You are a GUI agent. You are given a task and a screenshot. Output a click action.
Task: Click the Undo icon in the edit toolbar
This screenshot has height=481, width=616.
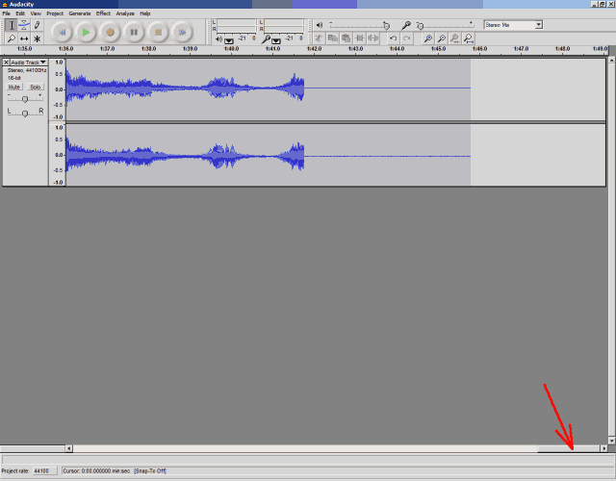point(393,39)
